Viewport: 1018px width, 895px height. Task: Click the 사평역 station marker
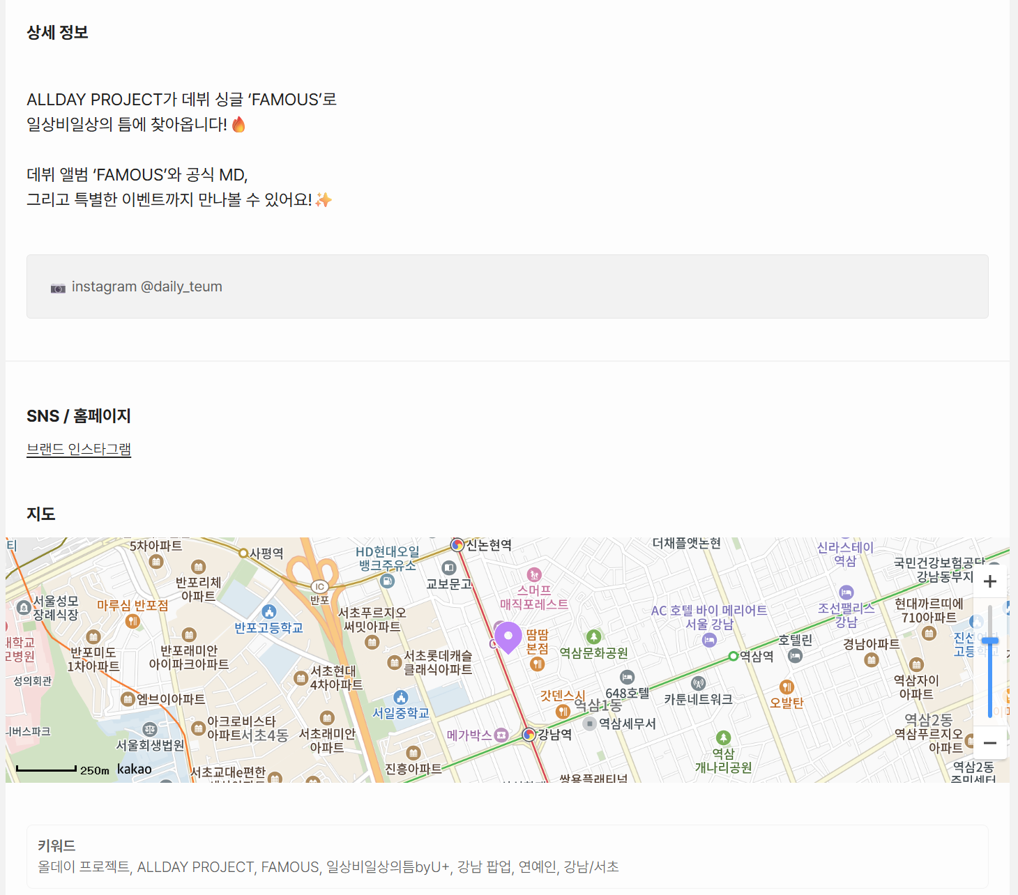coord(243,553)
